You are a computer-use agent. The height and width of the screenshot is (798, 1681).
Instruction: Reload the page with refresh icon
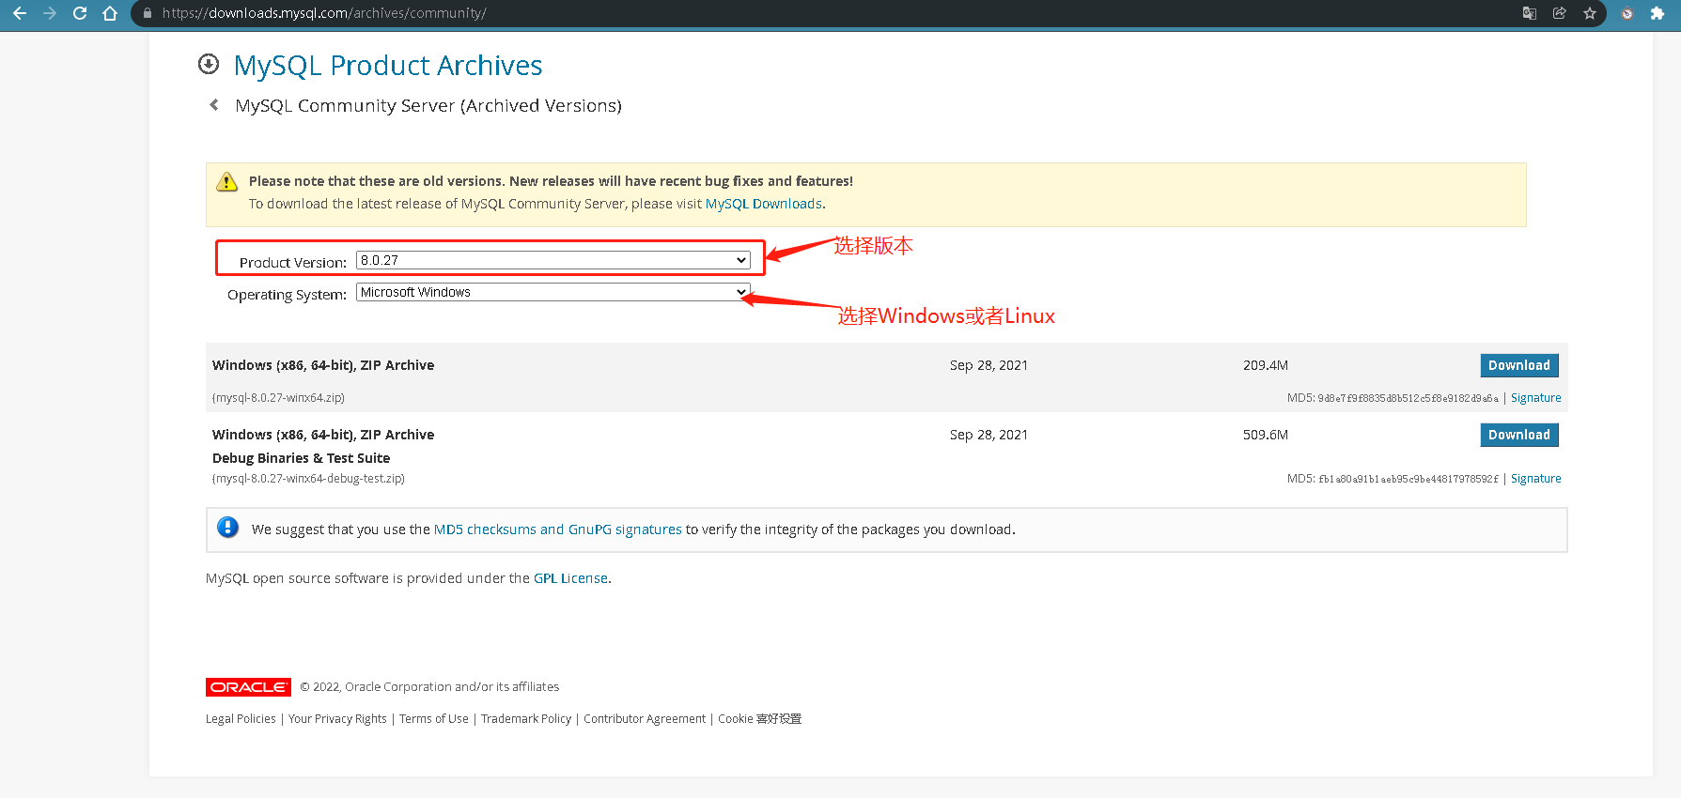tap(80, 13)
